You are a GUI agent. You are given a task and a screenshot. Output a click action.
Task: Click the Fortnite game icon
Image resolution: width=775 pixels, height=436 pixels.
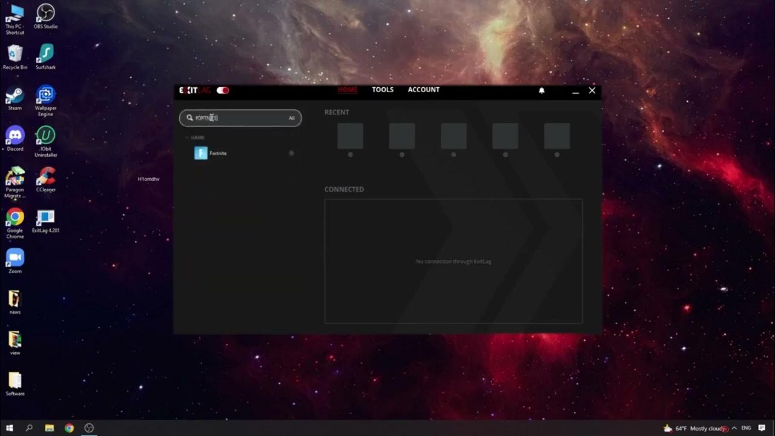pos(200,153)
